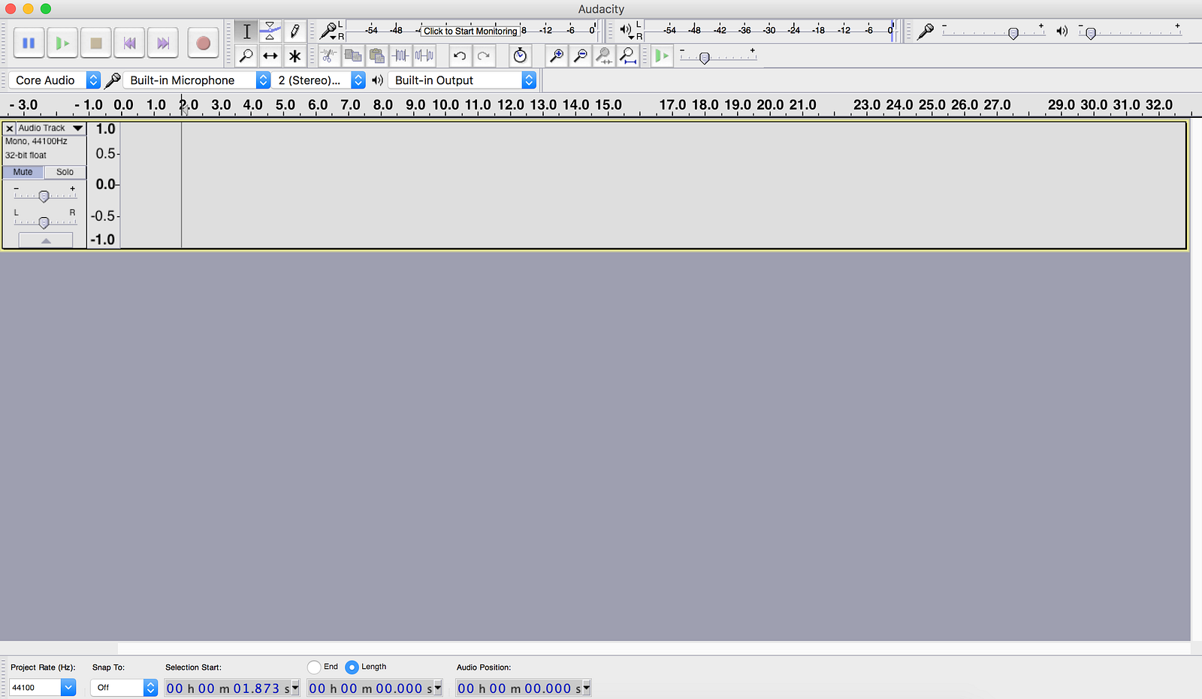
Task: Click the Audio Position time field
Action: point(524,688)
